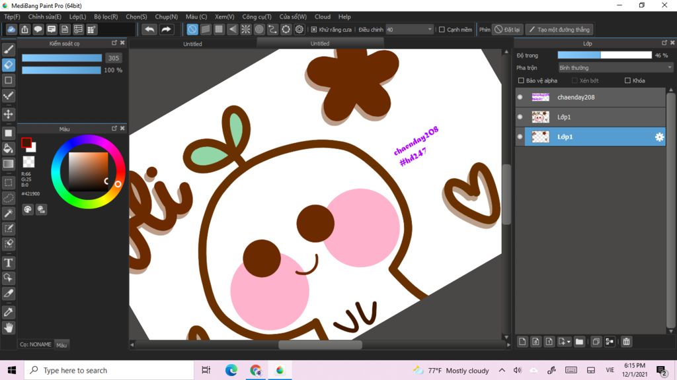Select the rectangular Select tool

pos(8,182)
